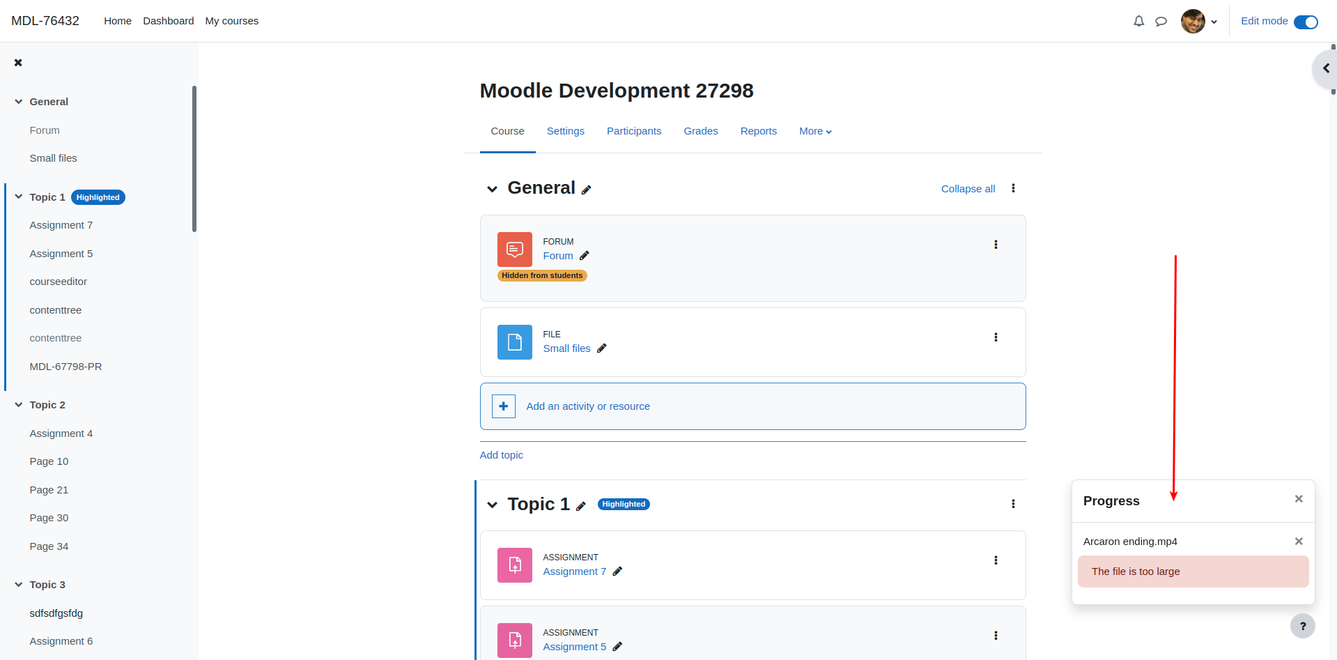The height and width of the screenshot is (660, 1337).
Task: Click Collapse all link
Action: pyautogui.click(x=968, y=189)
